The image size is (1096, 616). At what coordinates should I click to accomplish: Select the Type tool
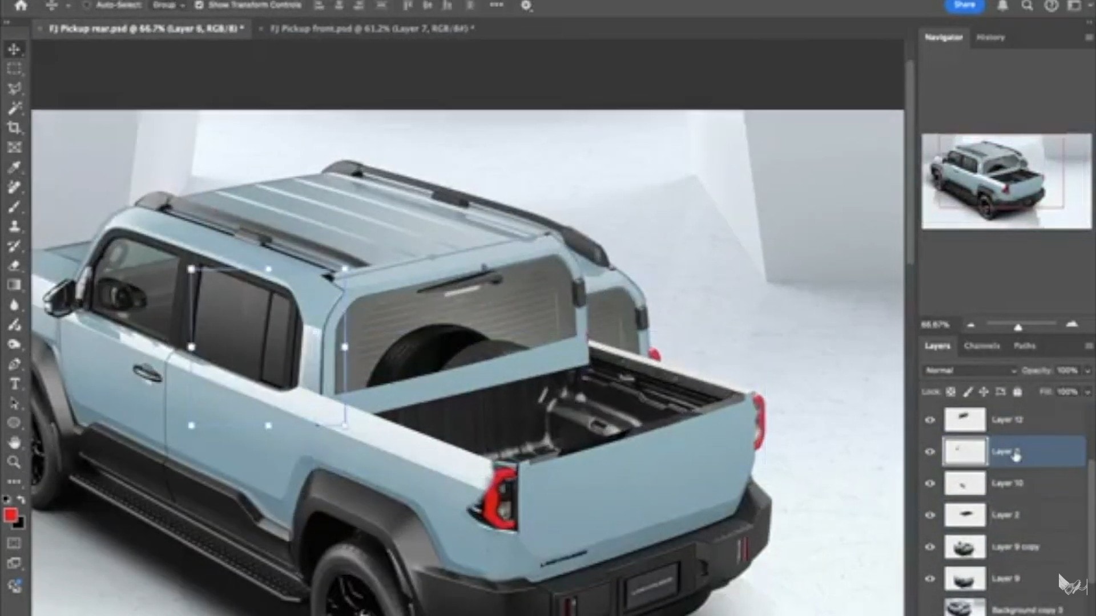point(14,383)
